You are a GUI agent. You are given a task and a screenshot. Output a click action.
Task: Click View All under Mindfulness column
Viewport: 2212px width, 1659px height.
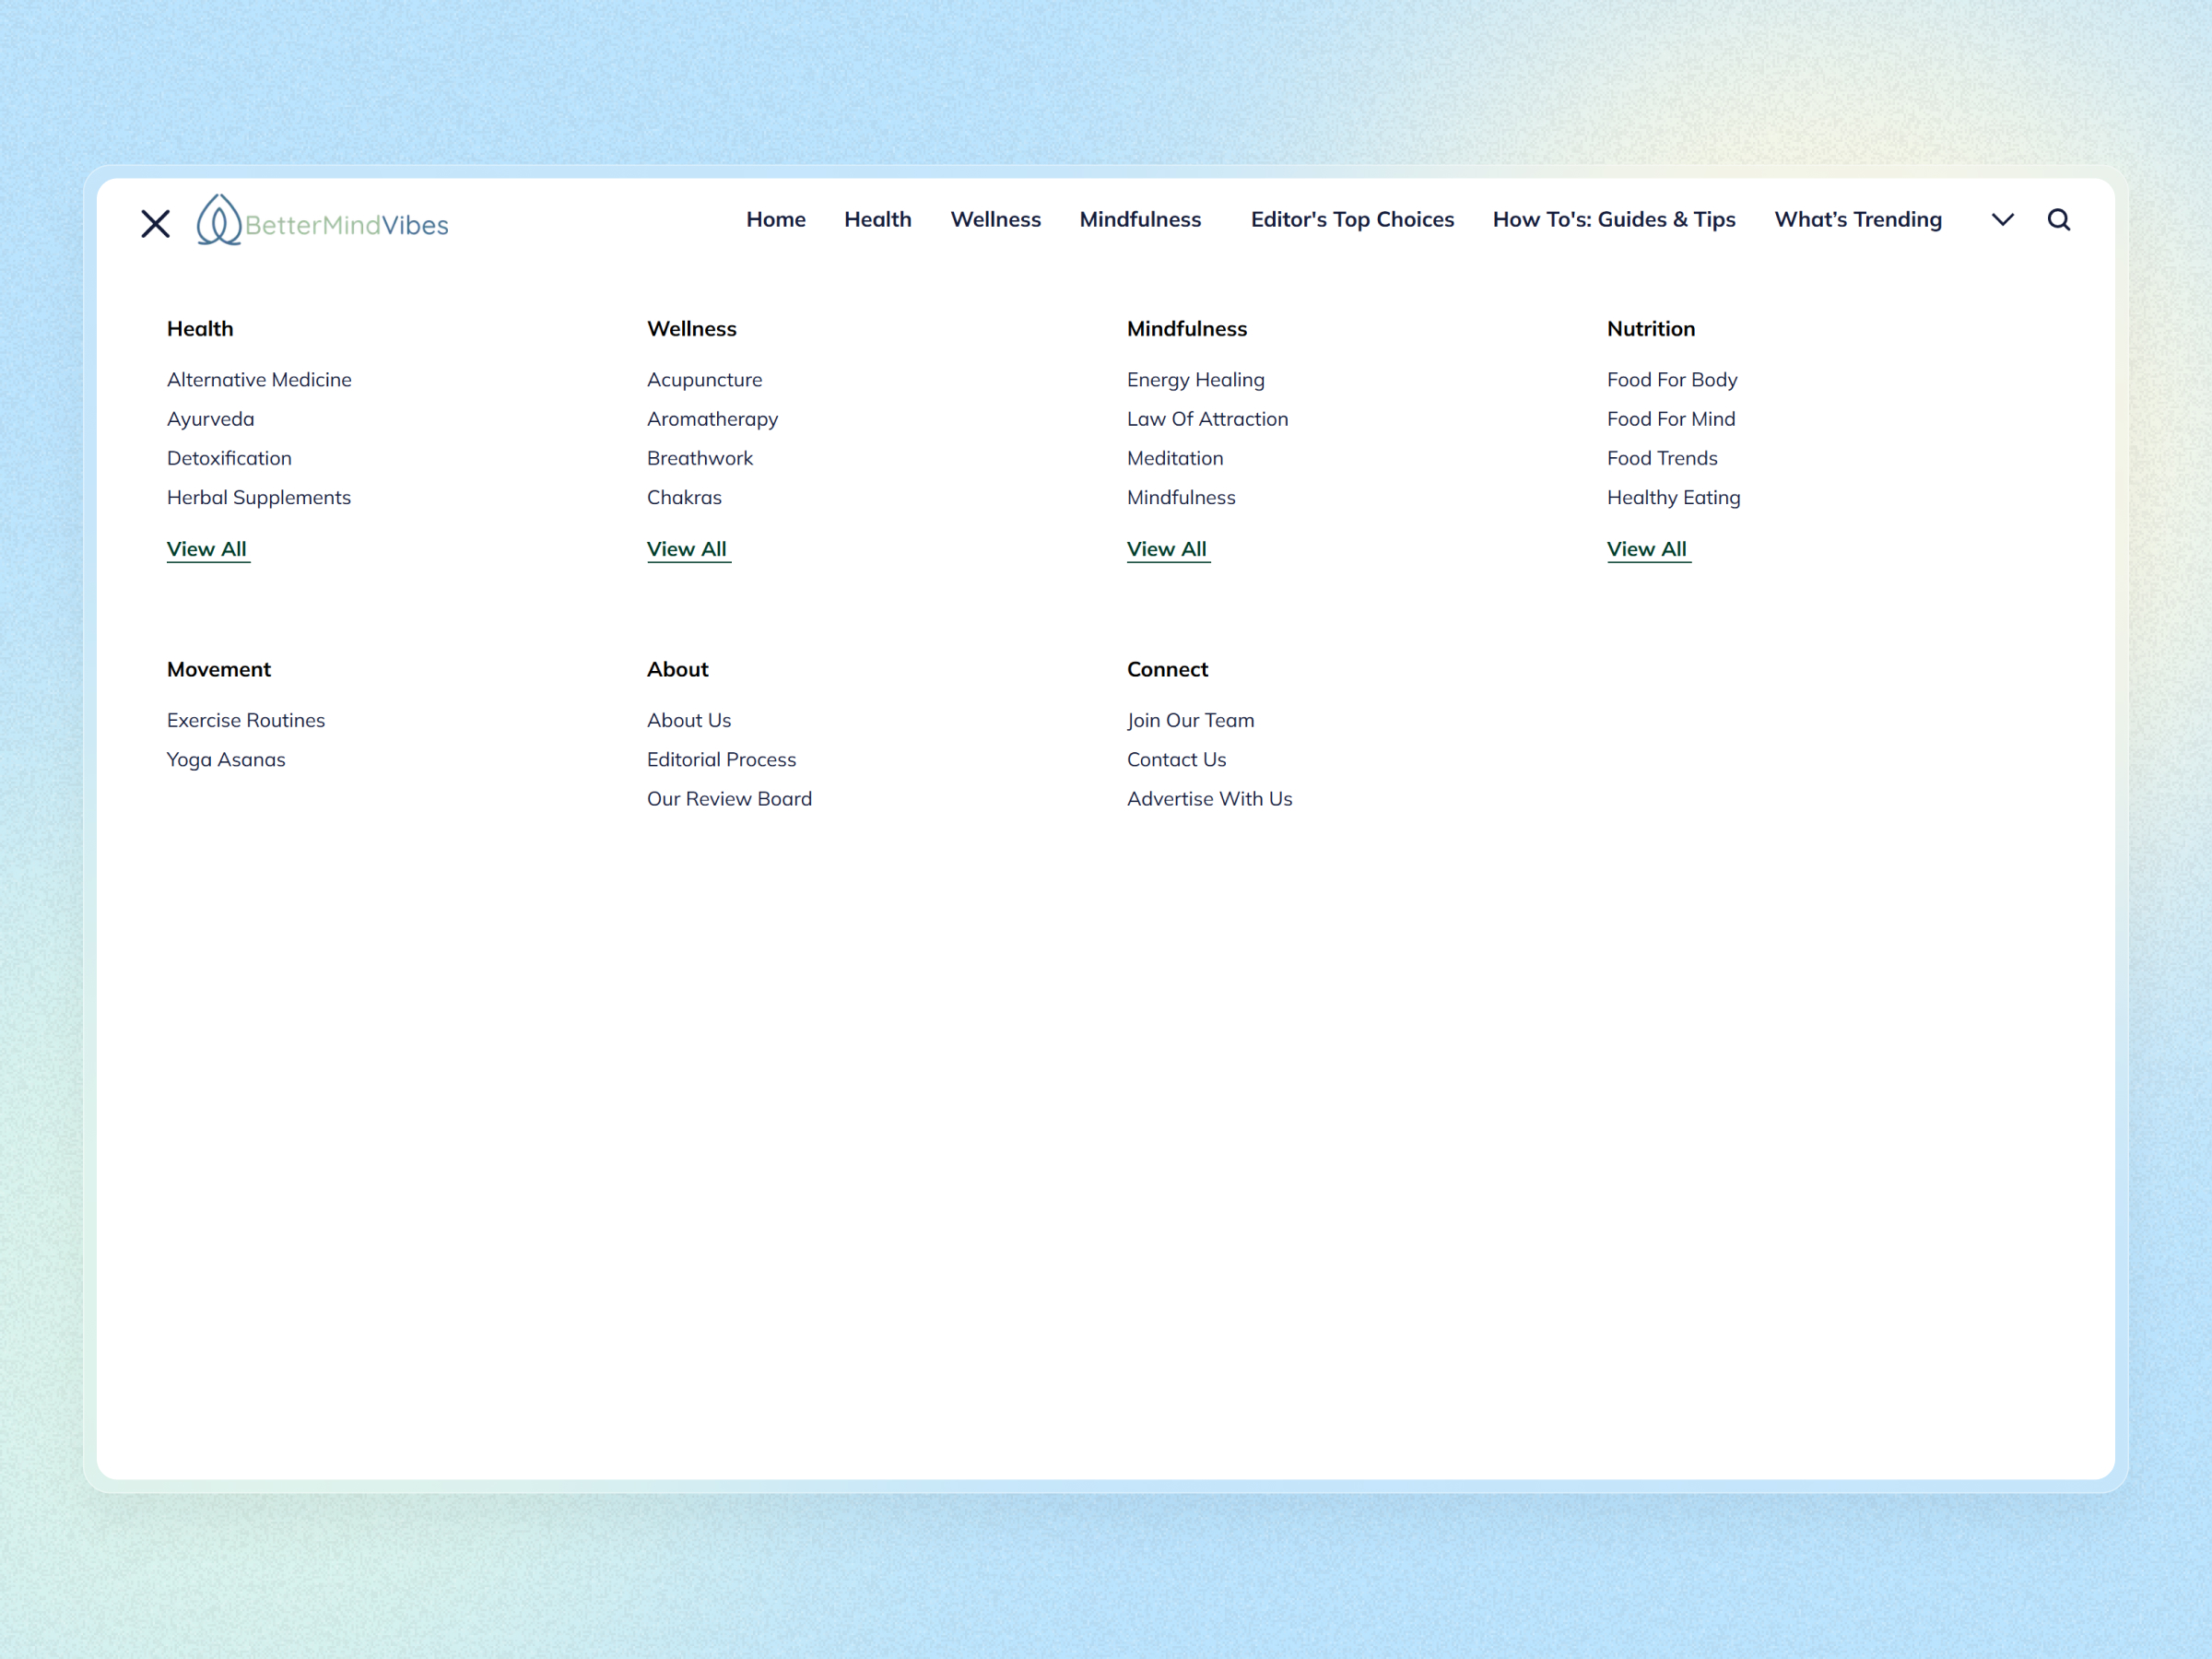pyautogui.click(x=1167, y=549)
